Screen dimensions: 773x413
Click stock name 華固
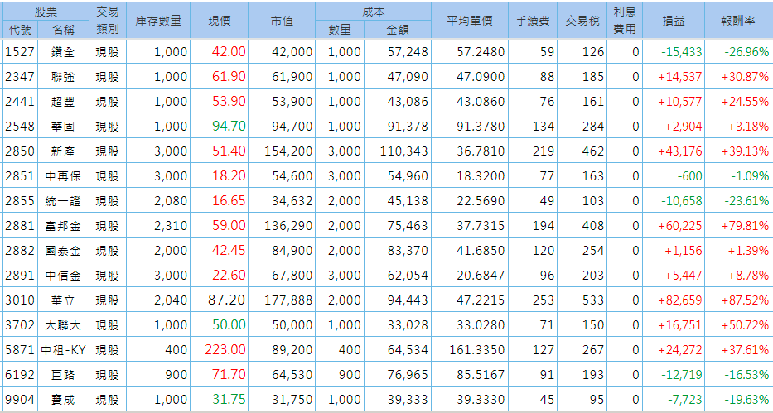pyautogui.click(x=63, y=127)
